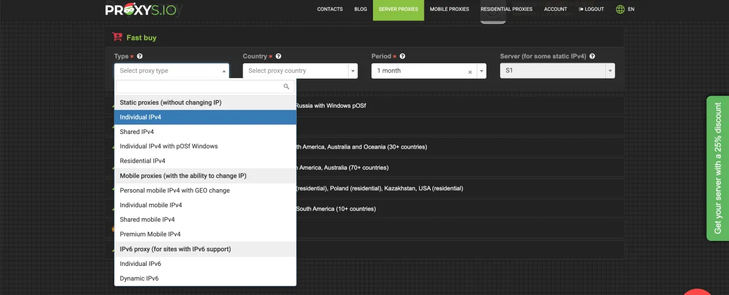Open the Mobile Proxies nav tab
The image size is (729, 295).
coord(449,9)
